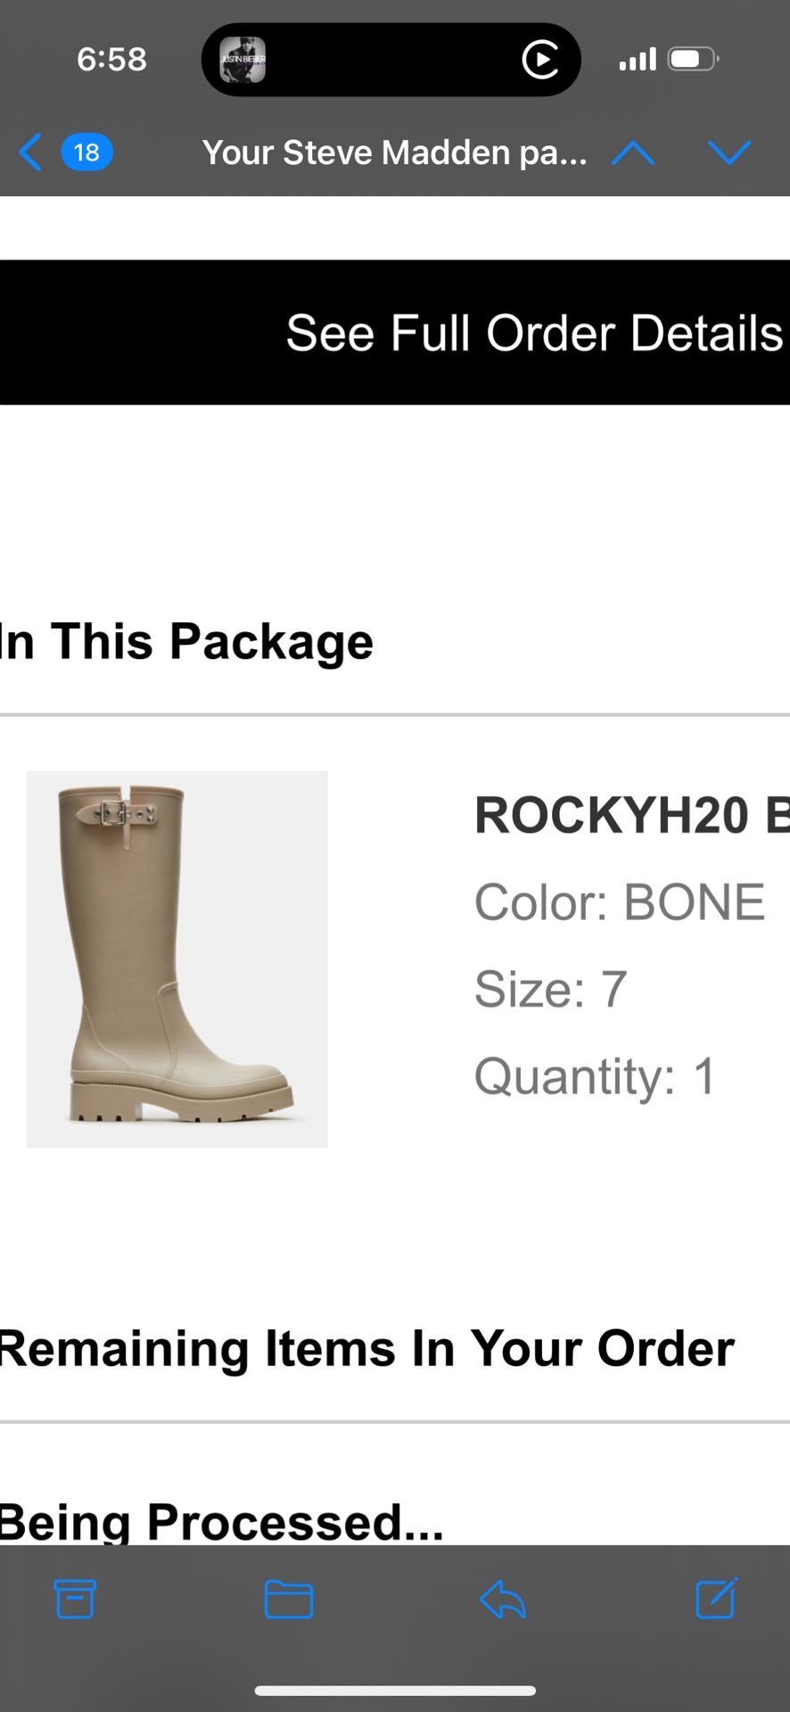Expand the music player from the Dynamic Island
The height and width of the screenshot is (1712, 790).
coord(391,59)
